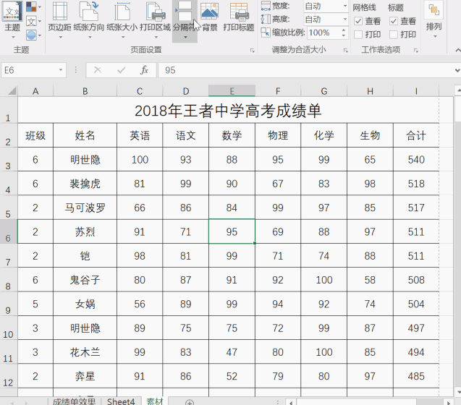Select row 12 header
Image resolution: width=461 pixels, height=405 pixels.
(8, 376)
